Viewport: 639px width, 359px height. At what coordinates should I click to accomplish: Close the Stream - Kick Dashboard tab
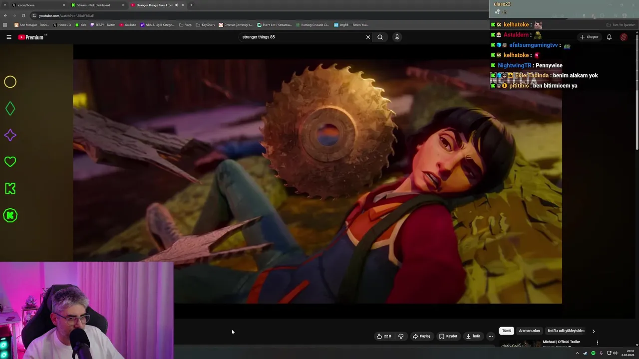123,5
